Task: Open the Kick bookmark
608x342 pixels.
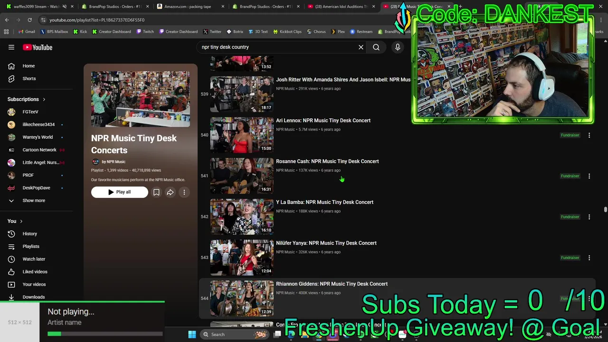Action: 80,32
